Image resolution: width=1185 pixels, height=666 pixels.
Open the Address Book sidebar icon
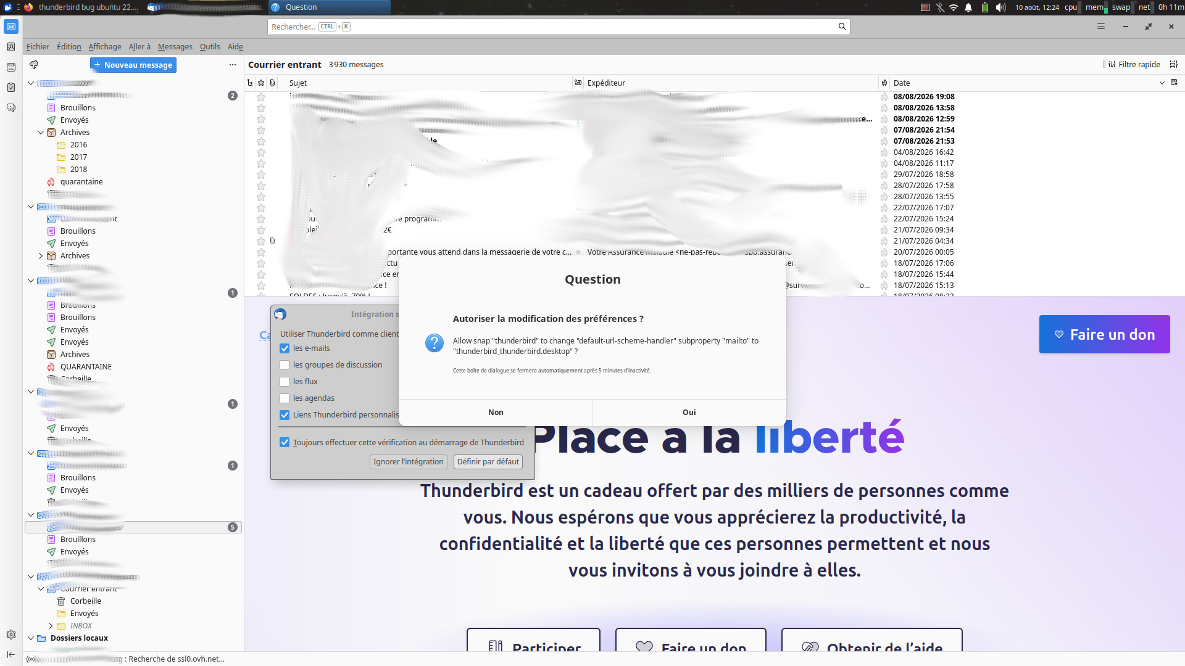(x=11, y=47)
